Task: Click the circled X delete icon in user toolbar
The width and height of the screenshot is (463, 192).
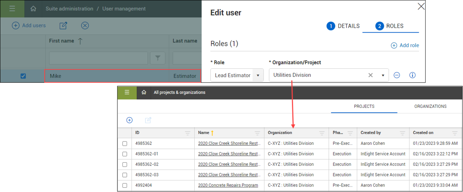Action: click(x=85, y=25)
